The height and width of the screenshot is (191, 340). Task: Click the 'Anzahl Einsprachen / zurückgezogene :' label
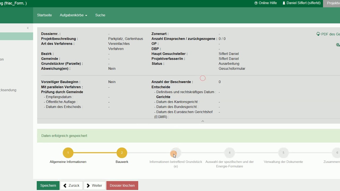(x=184, y=39)
